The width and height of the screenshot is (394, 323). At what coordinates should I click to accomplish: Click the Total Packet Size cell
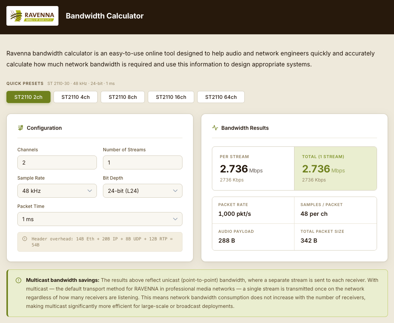coord(335,237)
